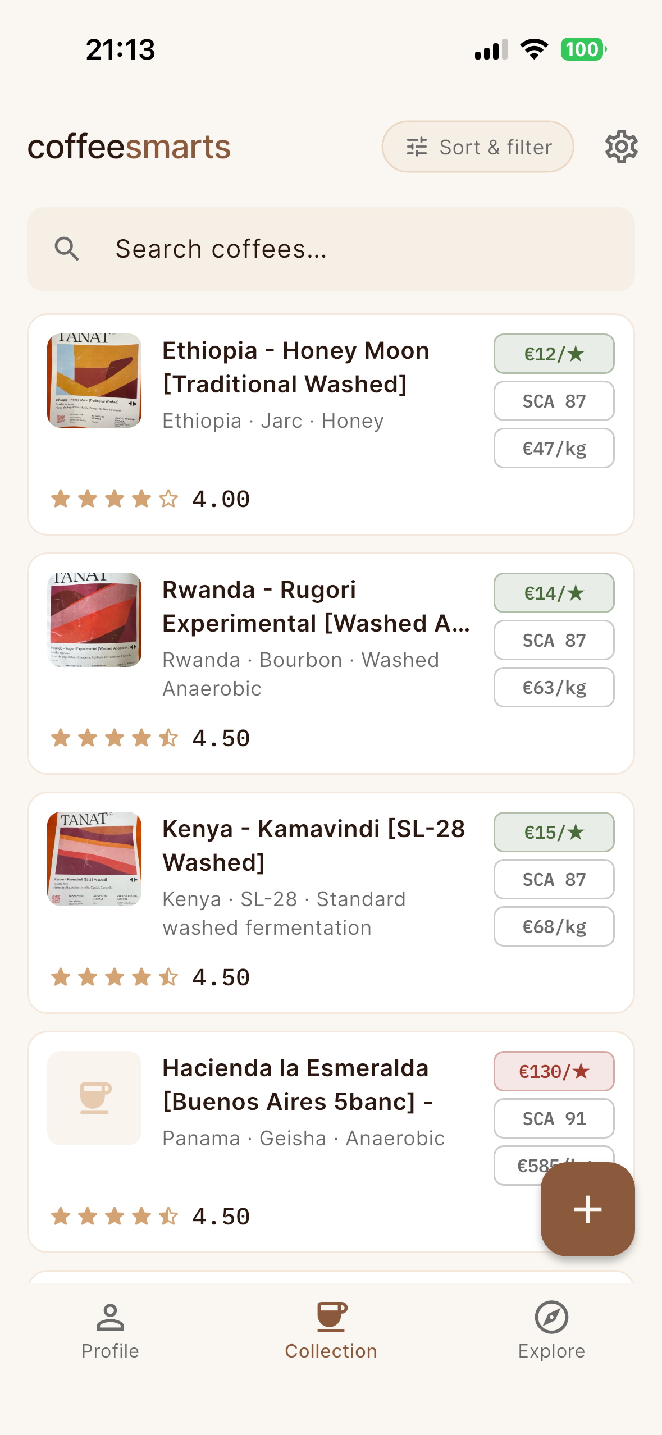Open the Explore compass icon
Image resolution: width=662 pixels, height=1435 pixels.
pyautogui.click(x=551, y=1317)
